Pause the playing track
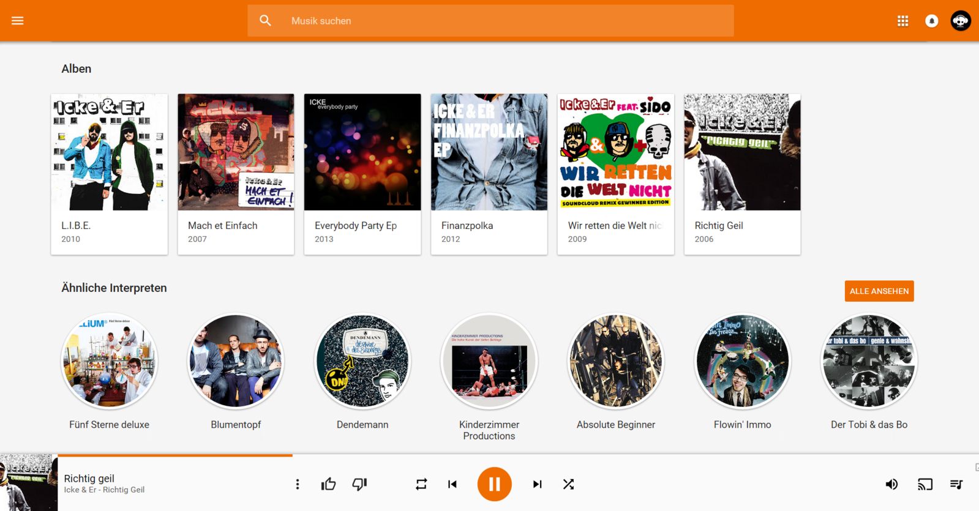Screen dimensions: 979x511 (x=494, y=484)
